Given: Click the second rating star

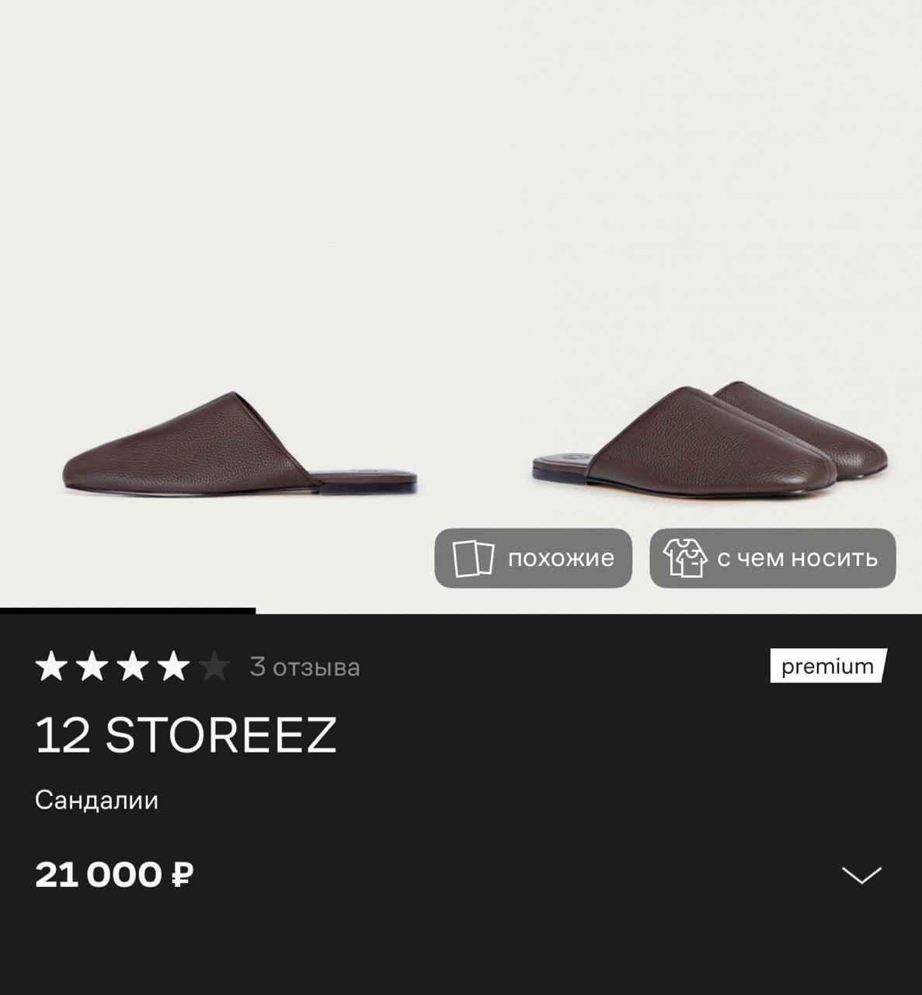Looking at the screenshot, I should click(92, 667).
